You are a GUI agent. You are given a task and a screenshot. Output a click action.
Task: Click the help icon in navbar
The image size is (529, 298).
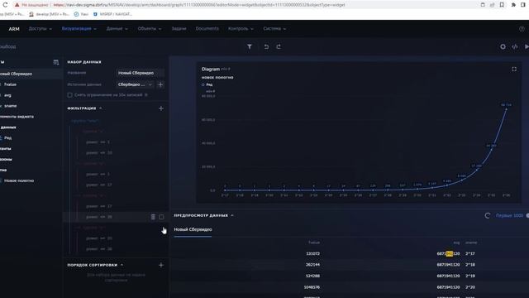(522, 29)
